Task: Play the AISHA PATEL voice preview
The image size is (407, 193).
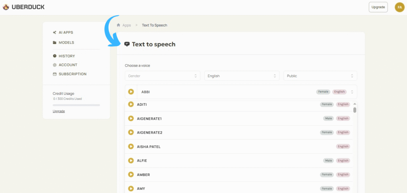Action: pos(131,146)
